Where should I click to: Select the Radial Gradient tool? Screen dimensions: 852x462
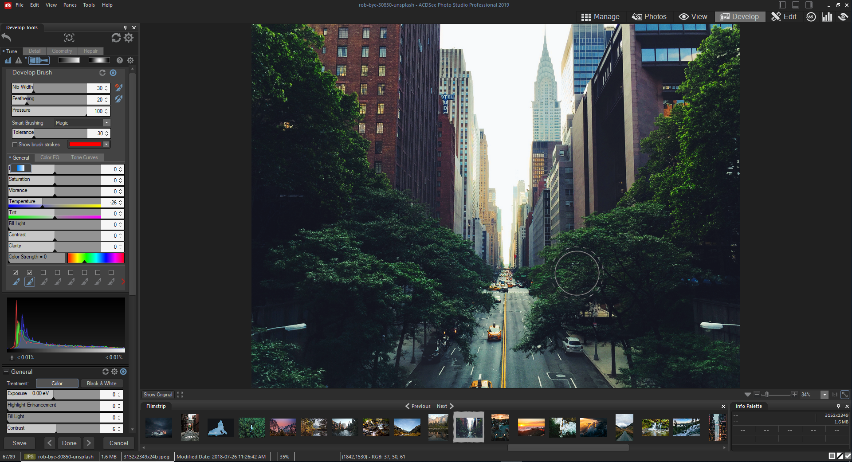(98, 60)
